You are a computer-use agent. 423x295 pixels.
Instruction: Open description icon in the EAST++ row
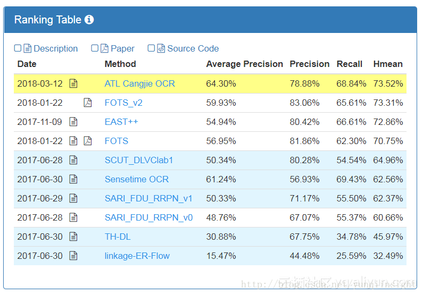click(73, 122)
